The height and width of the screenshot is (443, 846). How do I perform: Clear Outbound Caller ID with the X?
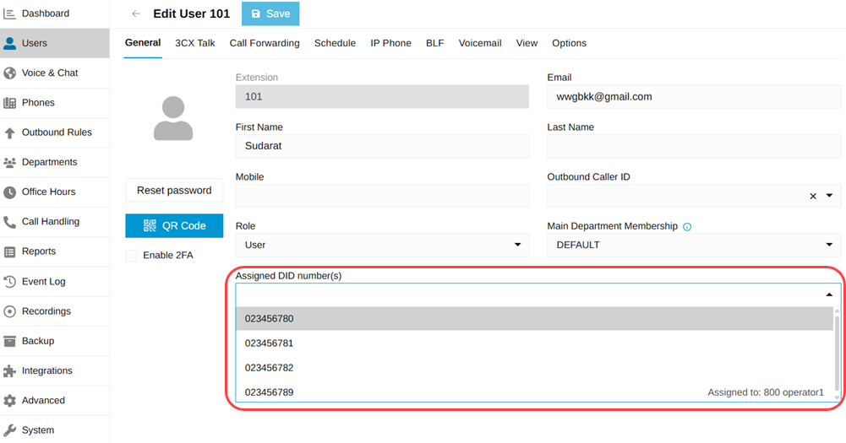[812, 196]
